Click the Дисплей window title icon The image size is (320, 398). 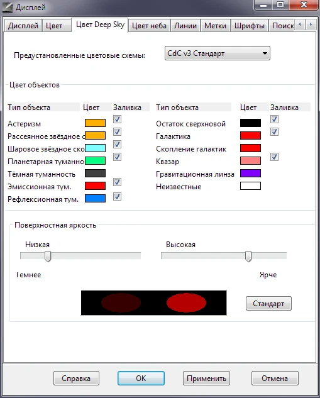8,8
